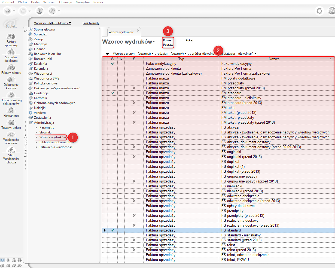Sort table by the Nazwa column header
The width and height of the screenshot is (335, 268).
pyautogui.click(x=274, y=59)
